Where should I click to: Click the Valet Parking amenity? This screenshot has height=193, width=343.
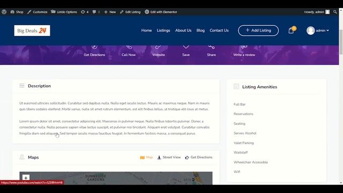244,143
